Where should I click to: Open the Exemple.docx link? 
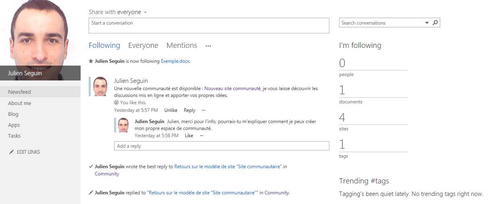[175, 61]
